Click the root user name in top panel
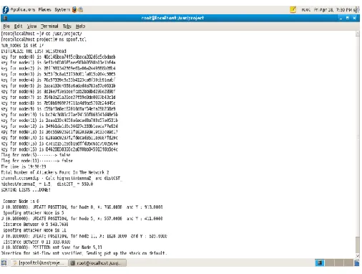 [305, 10]
